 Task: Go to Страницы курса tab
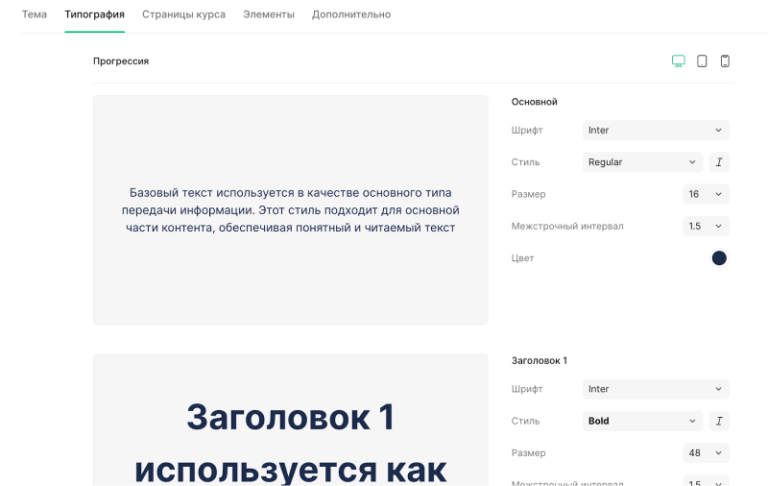(x=183, y=15)
